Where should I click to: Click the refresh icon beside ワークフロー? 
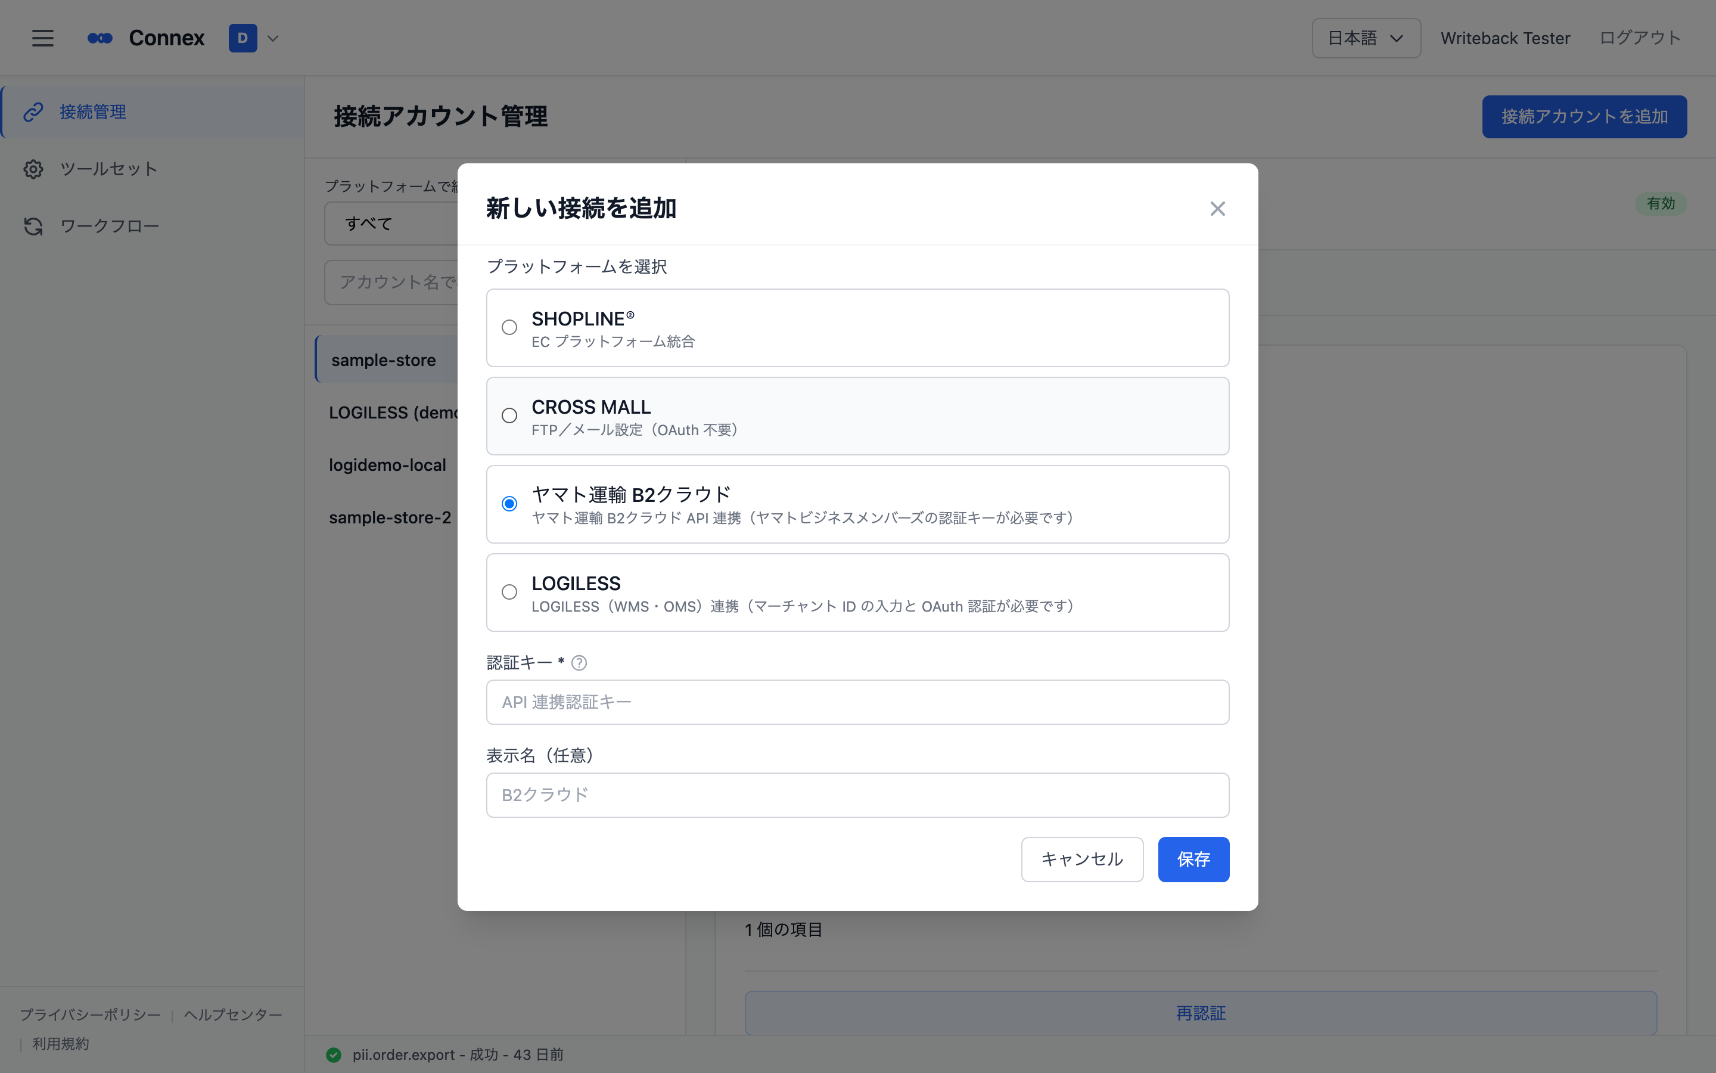(x=33, y=226)
